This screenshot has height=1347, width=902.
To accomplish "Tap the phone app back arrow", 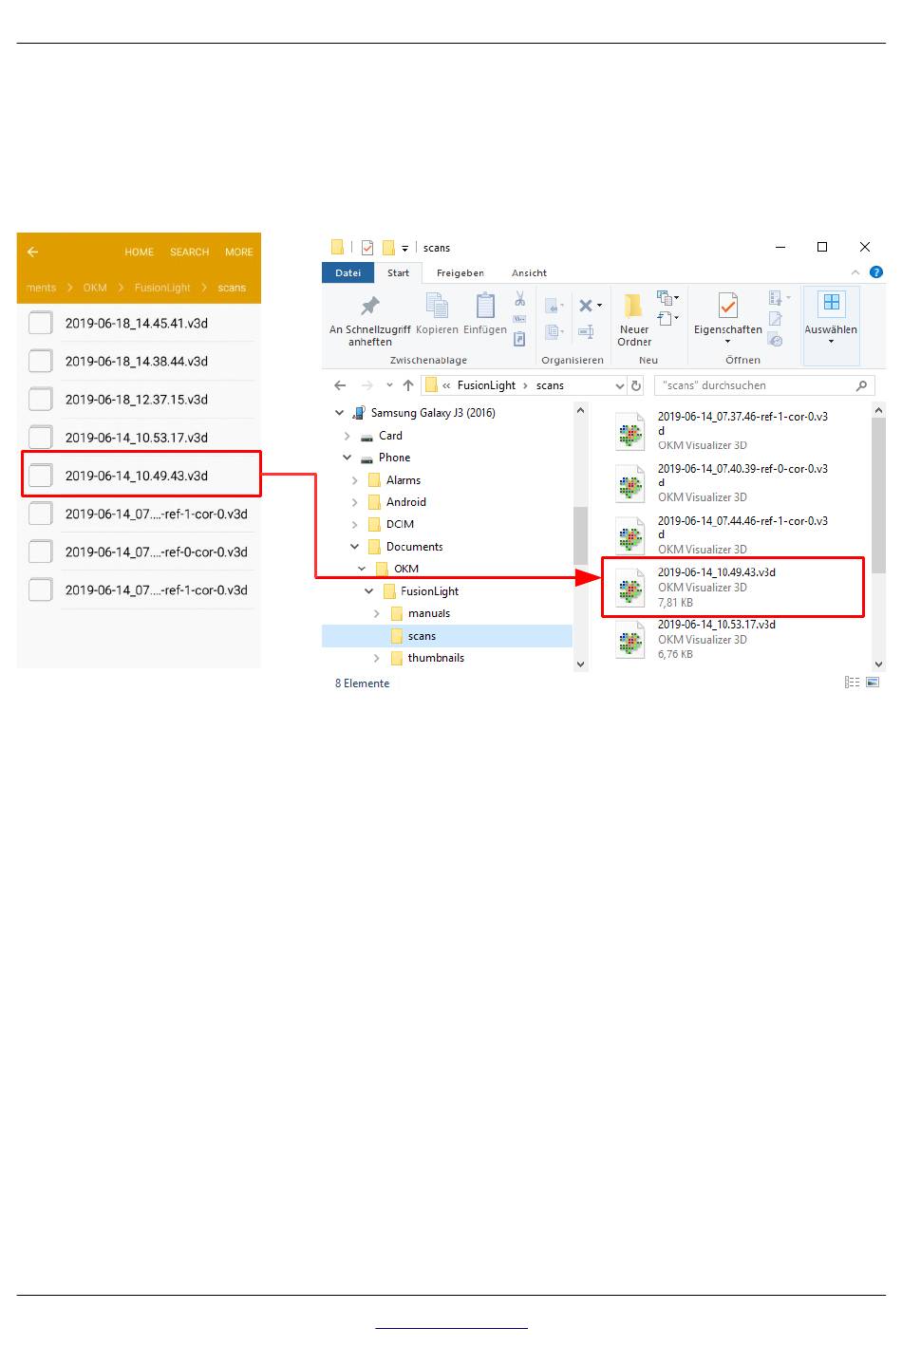I will [33, 252].
